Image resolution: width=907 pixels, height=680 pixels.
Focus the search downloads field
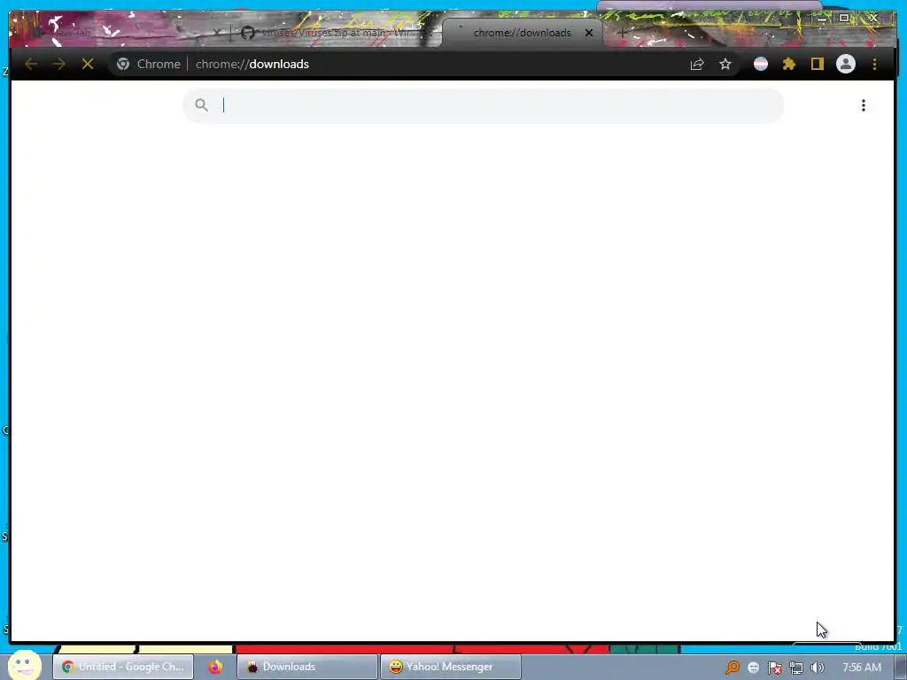(x=483, y=105)
